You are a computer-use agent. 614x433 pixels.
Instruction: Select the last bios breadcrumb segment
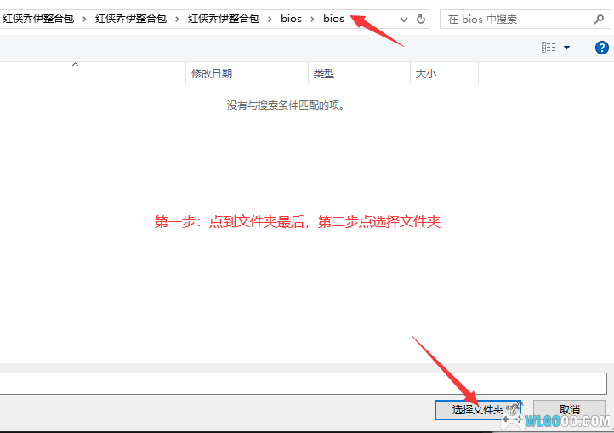pos(333,19)
